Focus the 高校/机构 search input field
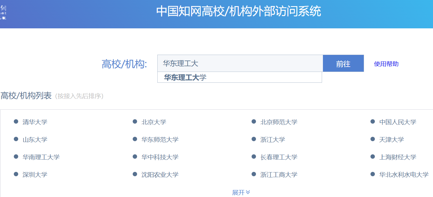The image size is (433, 197). tap(240, 63)
